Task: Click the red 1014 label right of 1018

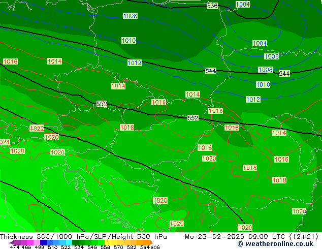Action: coord(279,133)
